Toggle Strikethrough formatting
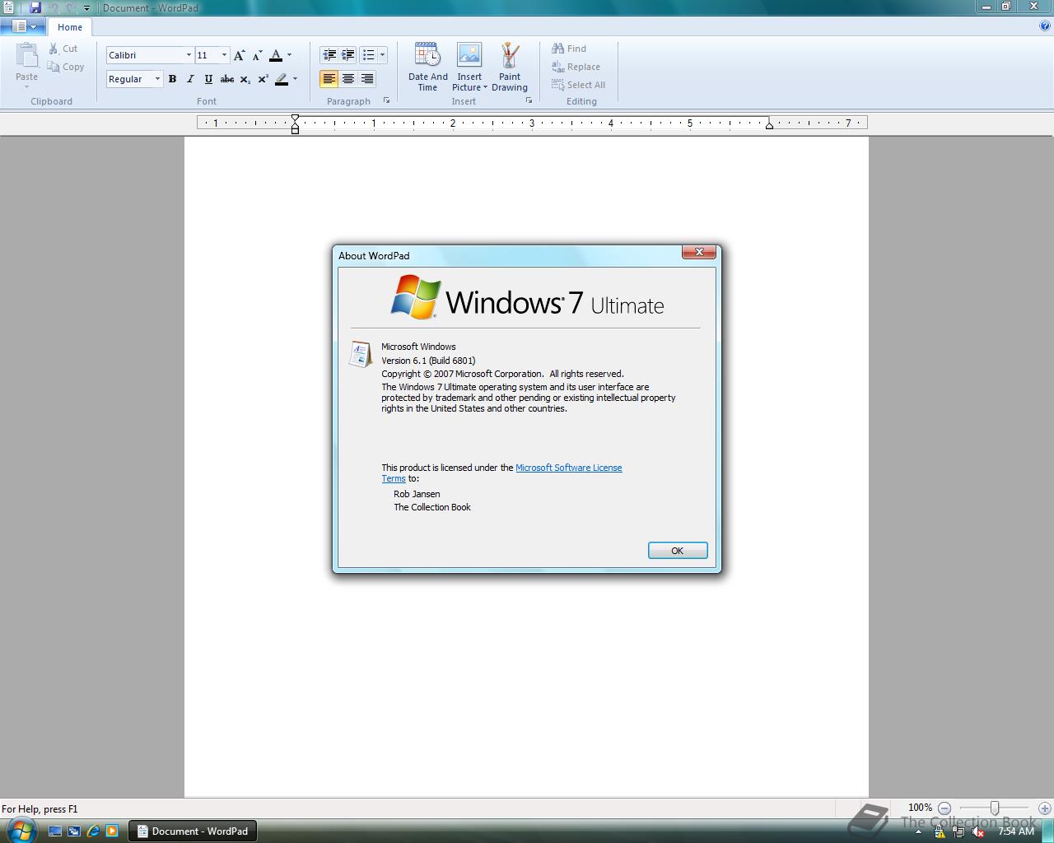Screen dimensions: 1054x843 [226, 79]
